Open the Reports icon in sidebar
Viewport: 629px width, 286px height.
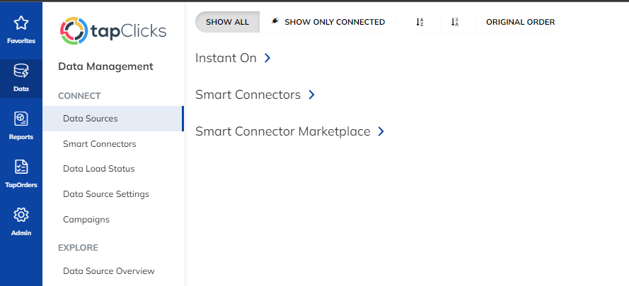click(21, 119)
